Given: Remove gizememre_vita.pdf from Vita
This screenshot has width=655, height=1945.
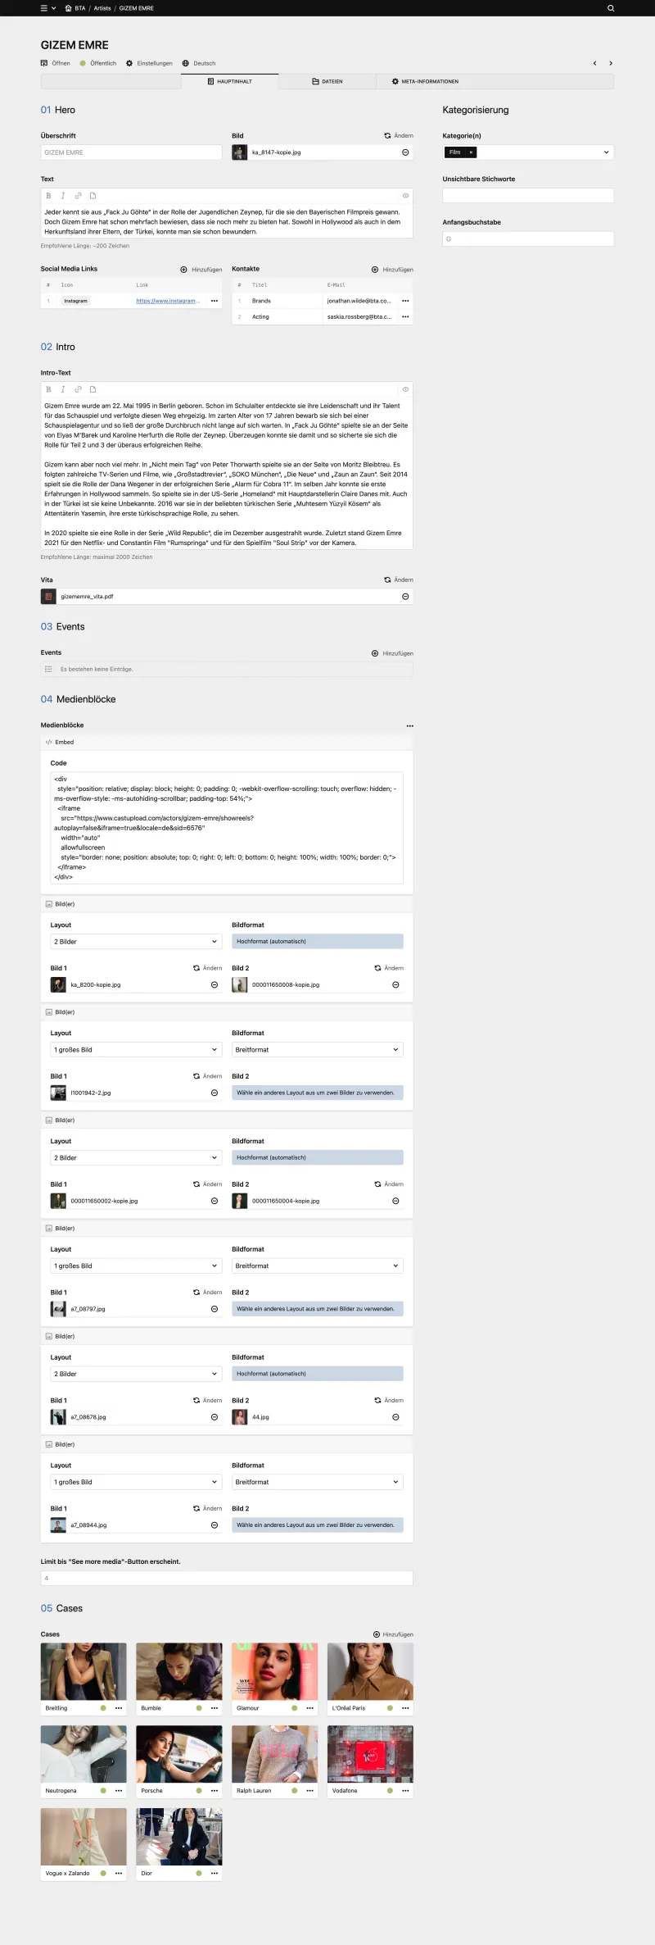Looking at the screenshot, I should (405, 597).
